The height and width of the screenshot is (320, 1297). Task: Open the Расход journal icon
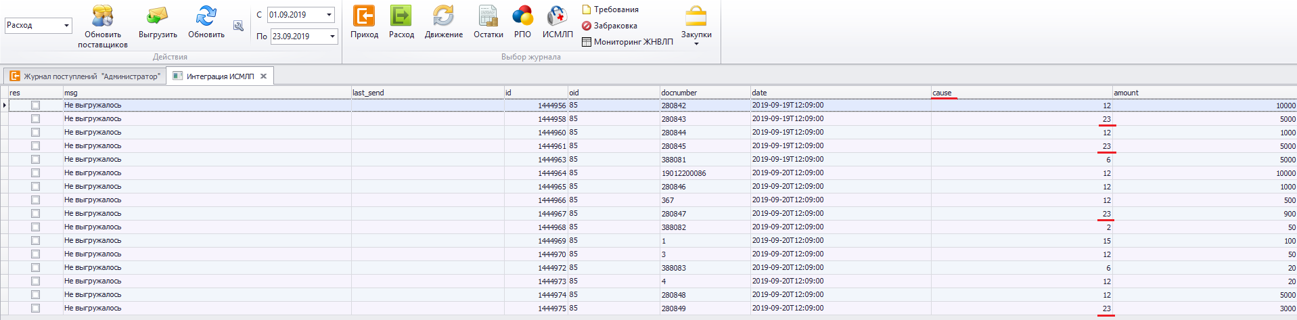(401, 16)
